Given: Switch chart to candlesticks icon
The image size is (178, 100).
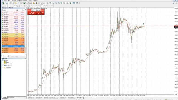Looking at the screenshot, I should click(x=50, y=3).
